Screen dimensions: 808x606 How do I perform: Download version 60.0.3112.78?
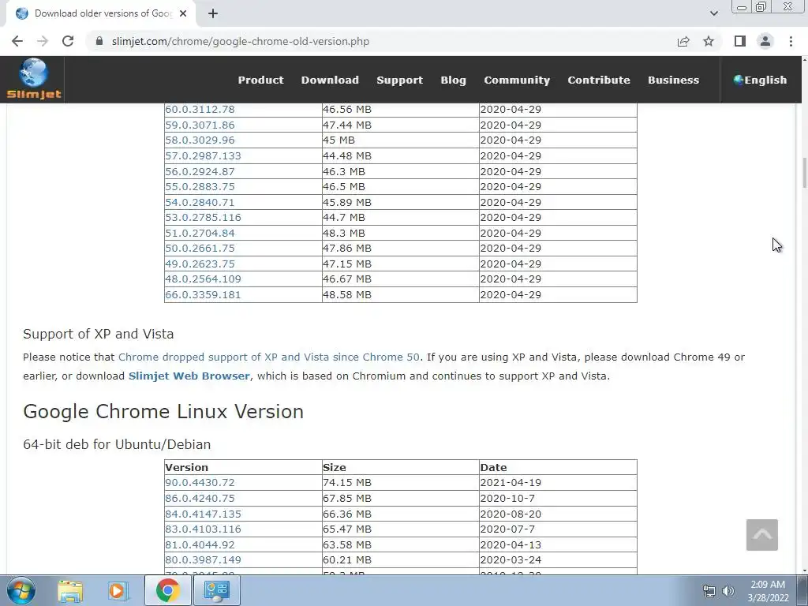coord(200,109)
